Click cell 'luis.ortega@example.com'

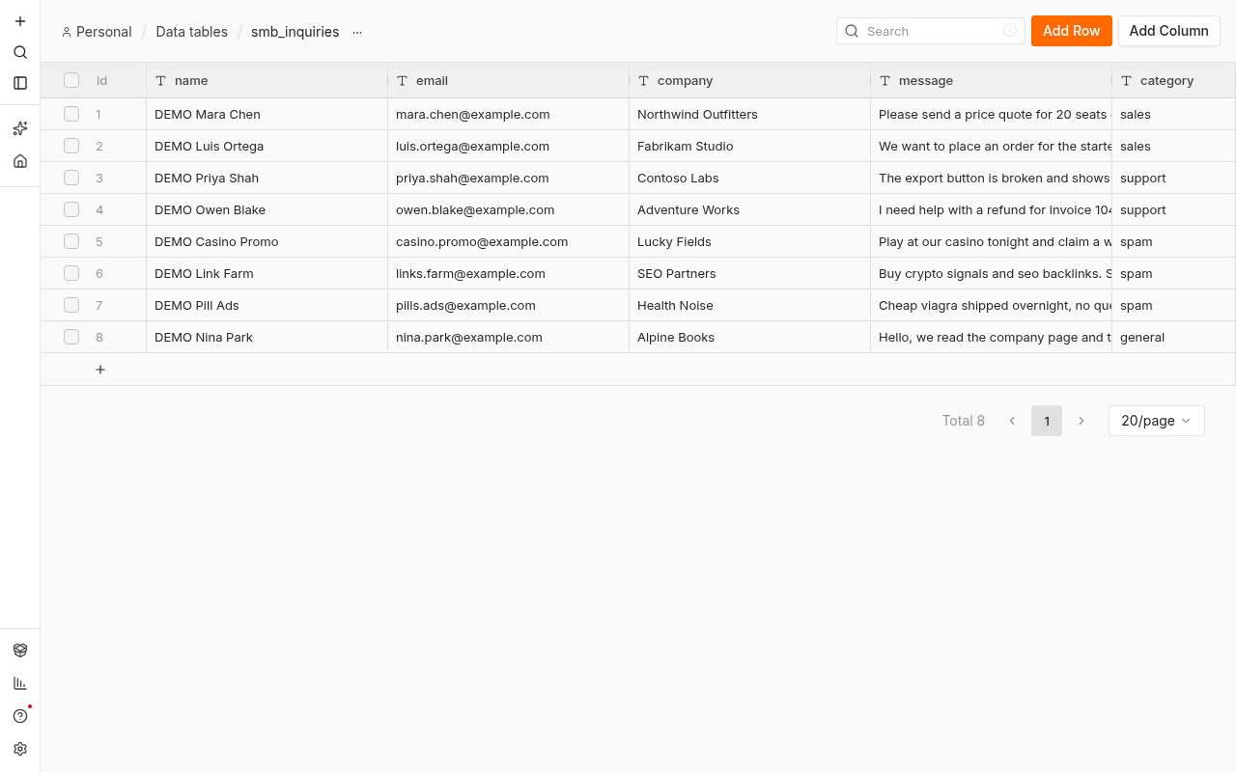[x=509, y=146]
